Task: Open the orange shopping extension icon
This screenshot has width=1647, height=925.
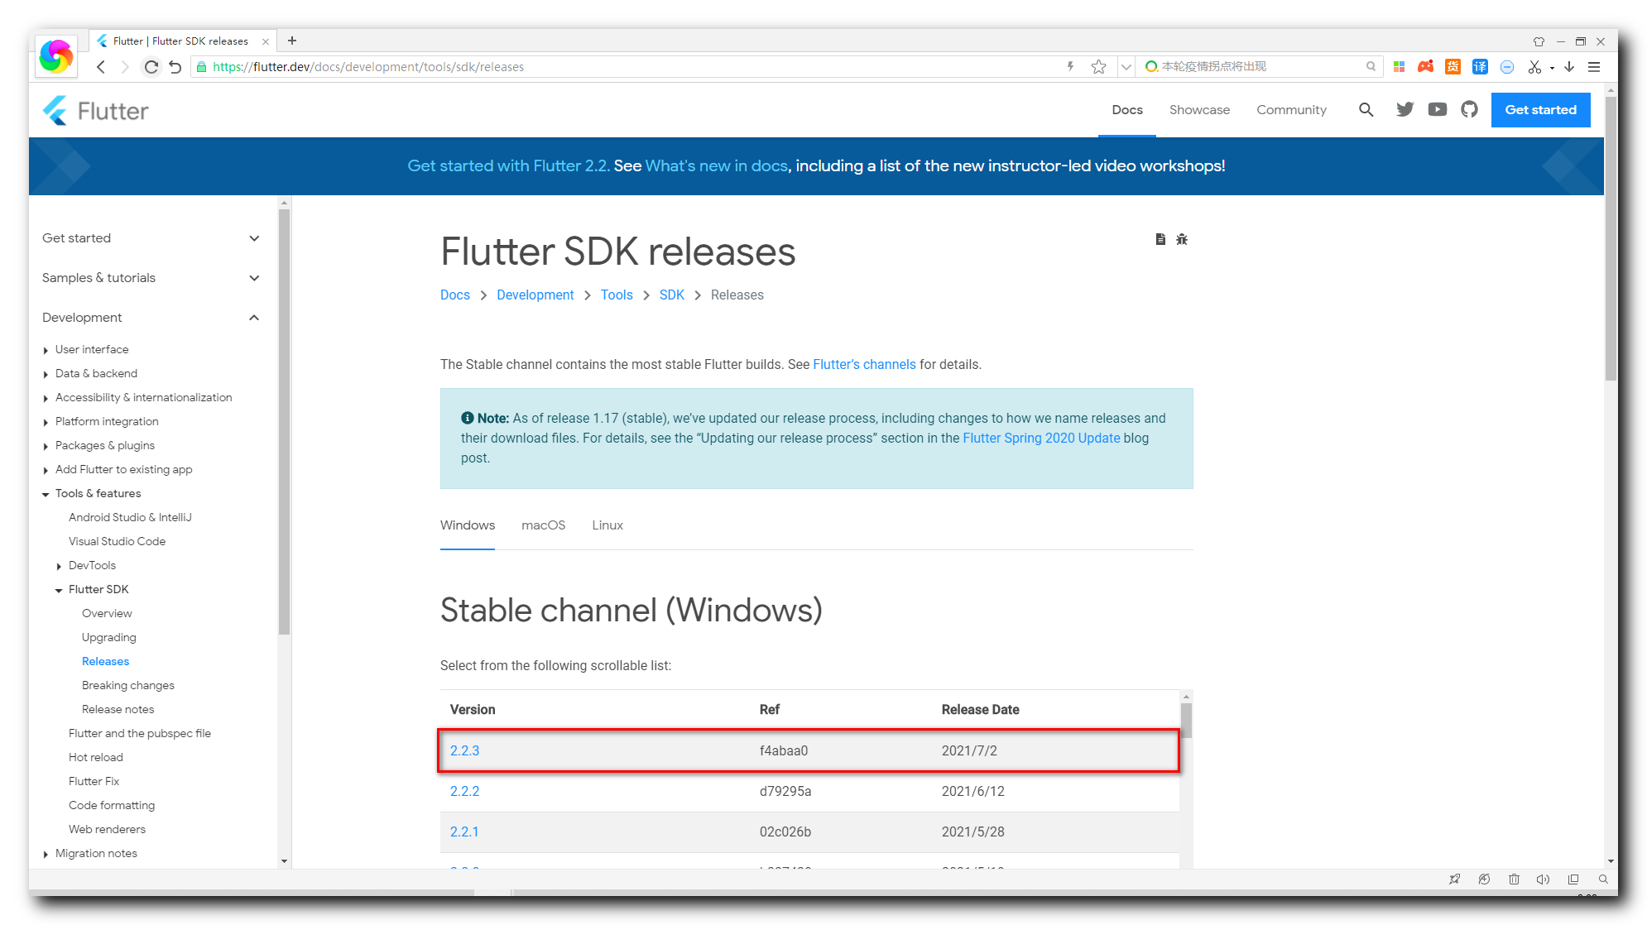Action: point(1453,67)
